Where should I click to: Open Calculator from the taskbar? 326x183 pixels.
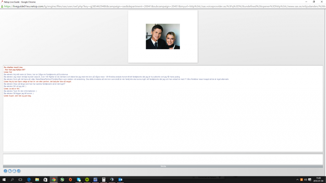pyautogui.click(x=104, y=179)
